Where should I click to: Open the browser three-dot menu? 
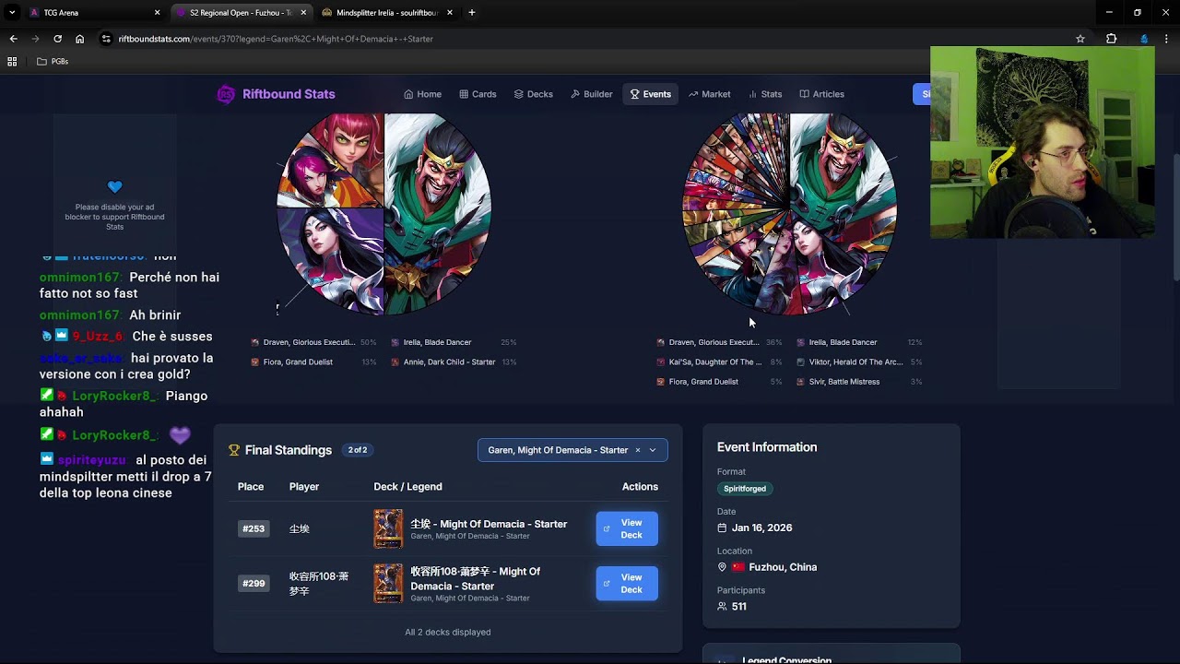point(1166,39)
